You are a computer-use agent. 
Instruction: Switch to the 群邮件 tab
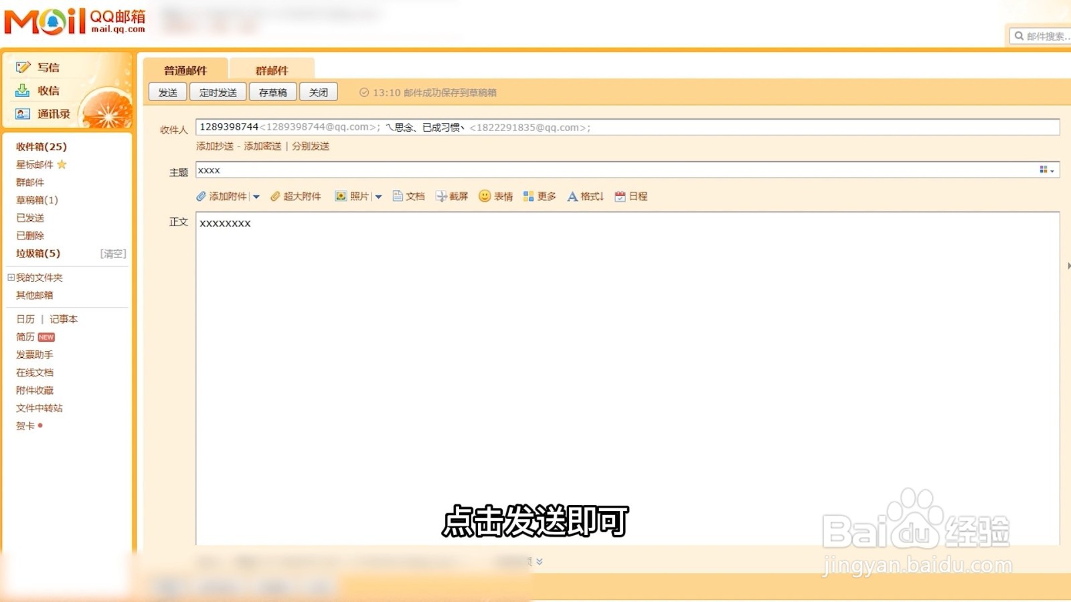[x=271, y=70]
